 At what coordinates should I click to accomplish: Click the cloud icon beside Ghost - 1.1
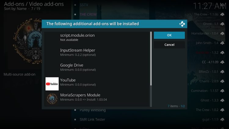click(x=222, y=24)
